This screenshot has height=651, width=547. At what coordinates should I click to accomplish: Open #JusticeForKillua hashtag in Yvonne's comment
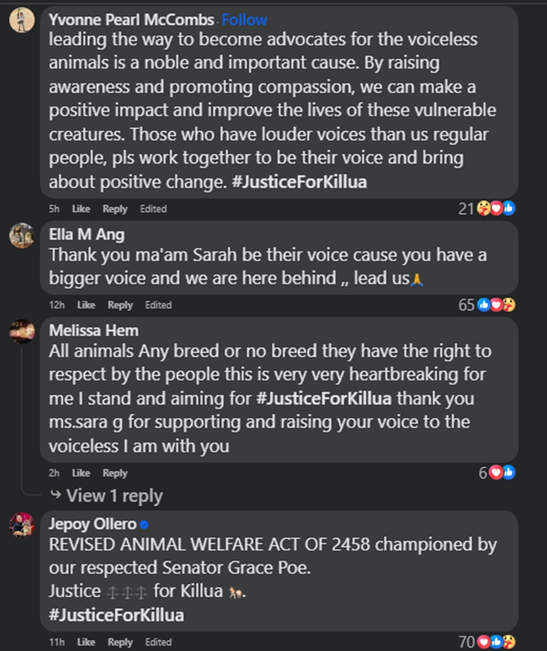click(x=299, y=182)
